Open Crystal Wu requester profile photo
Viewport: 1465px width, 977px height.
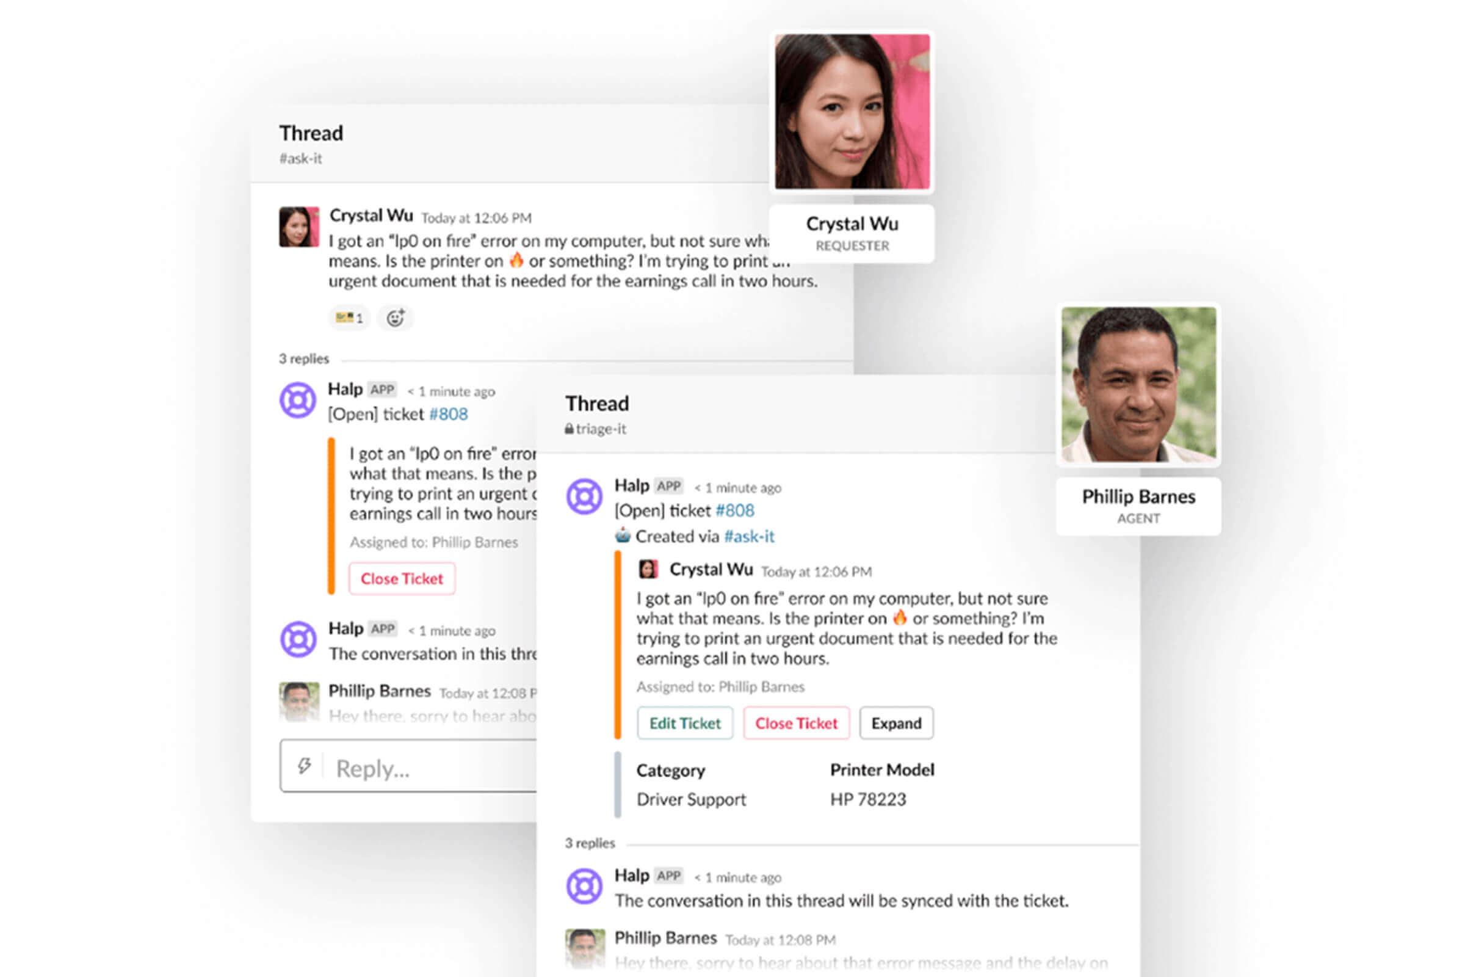pos(852,112)
